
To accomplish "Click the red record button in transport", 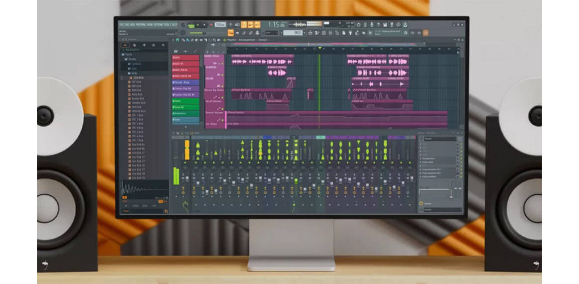I will pyautogui.click(x=211, y=25).
